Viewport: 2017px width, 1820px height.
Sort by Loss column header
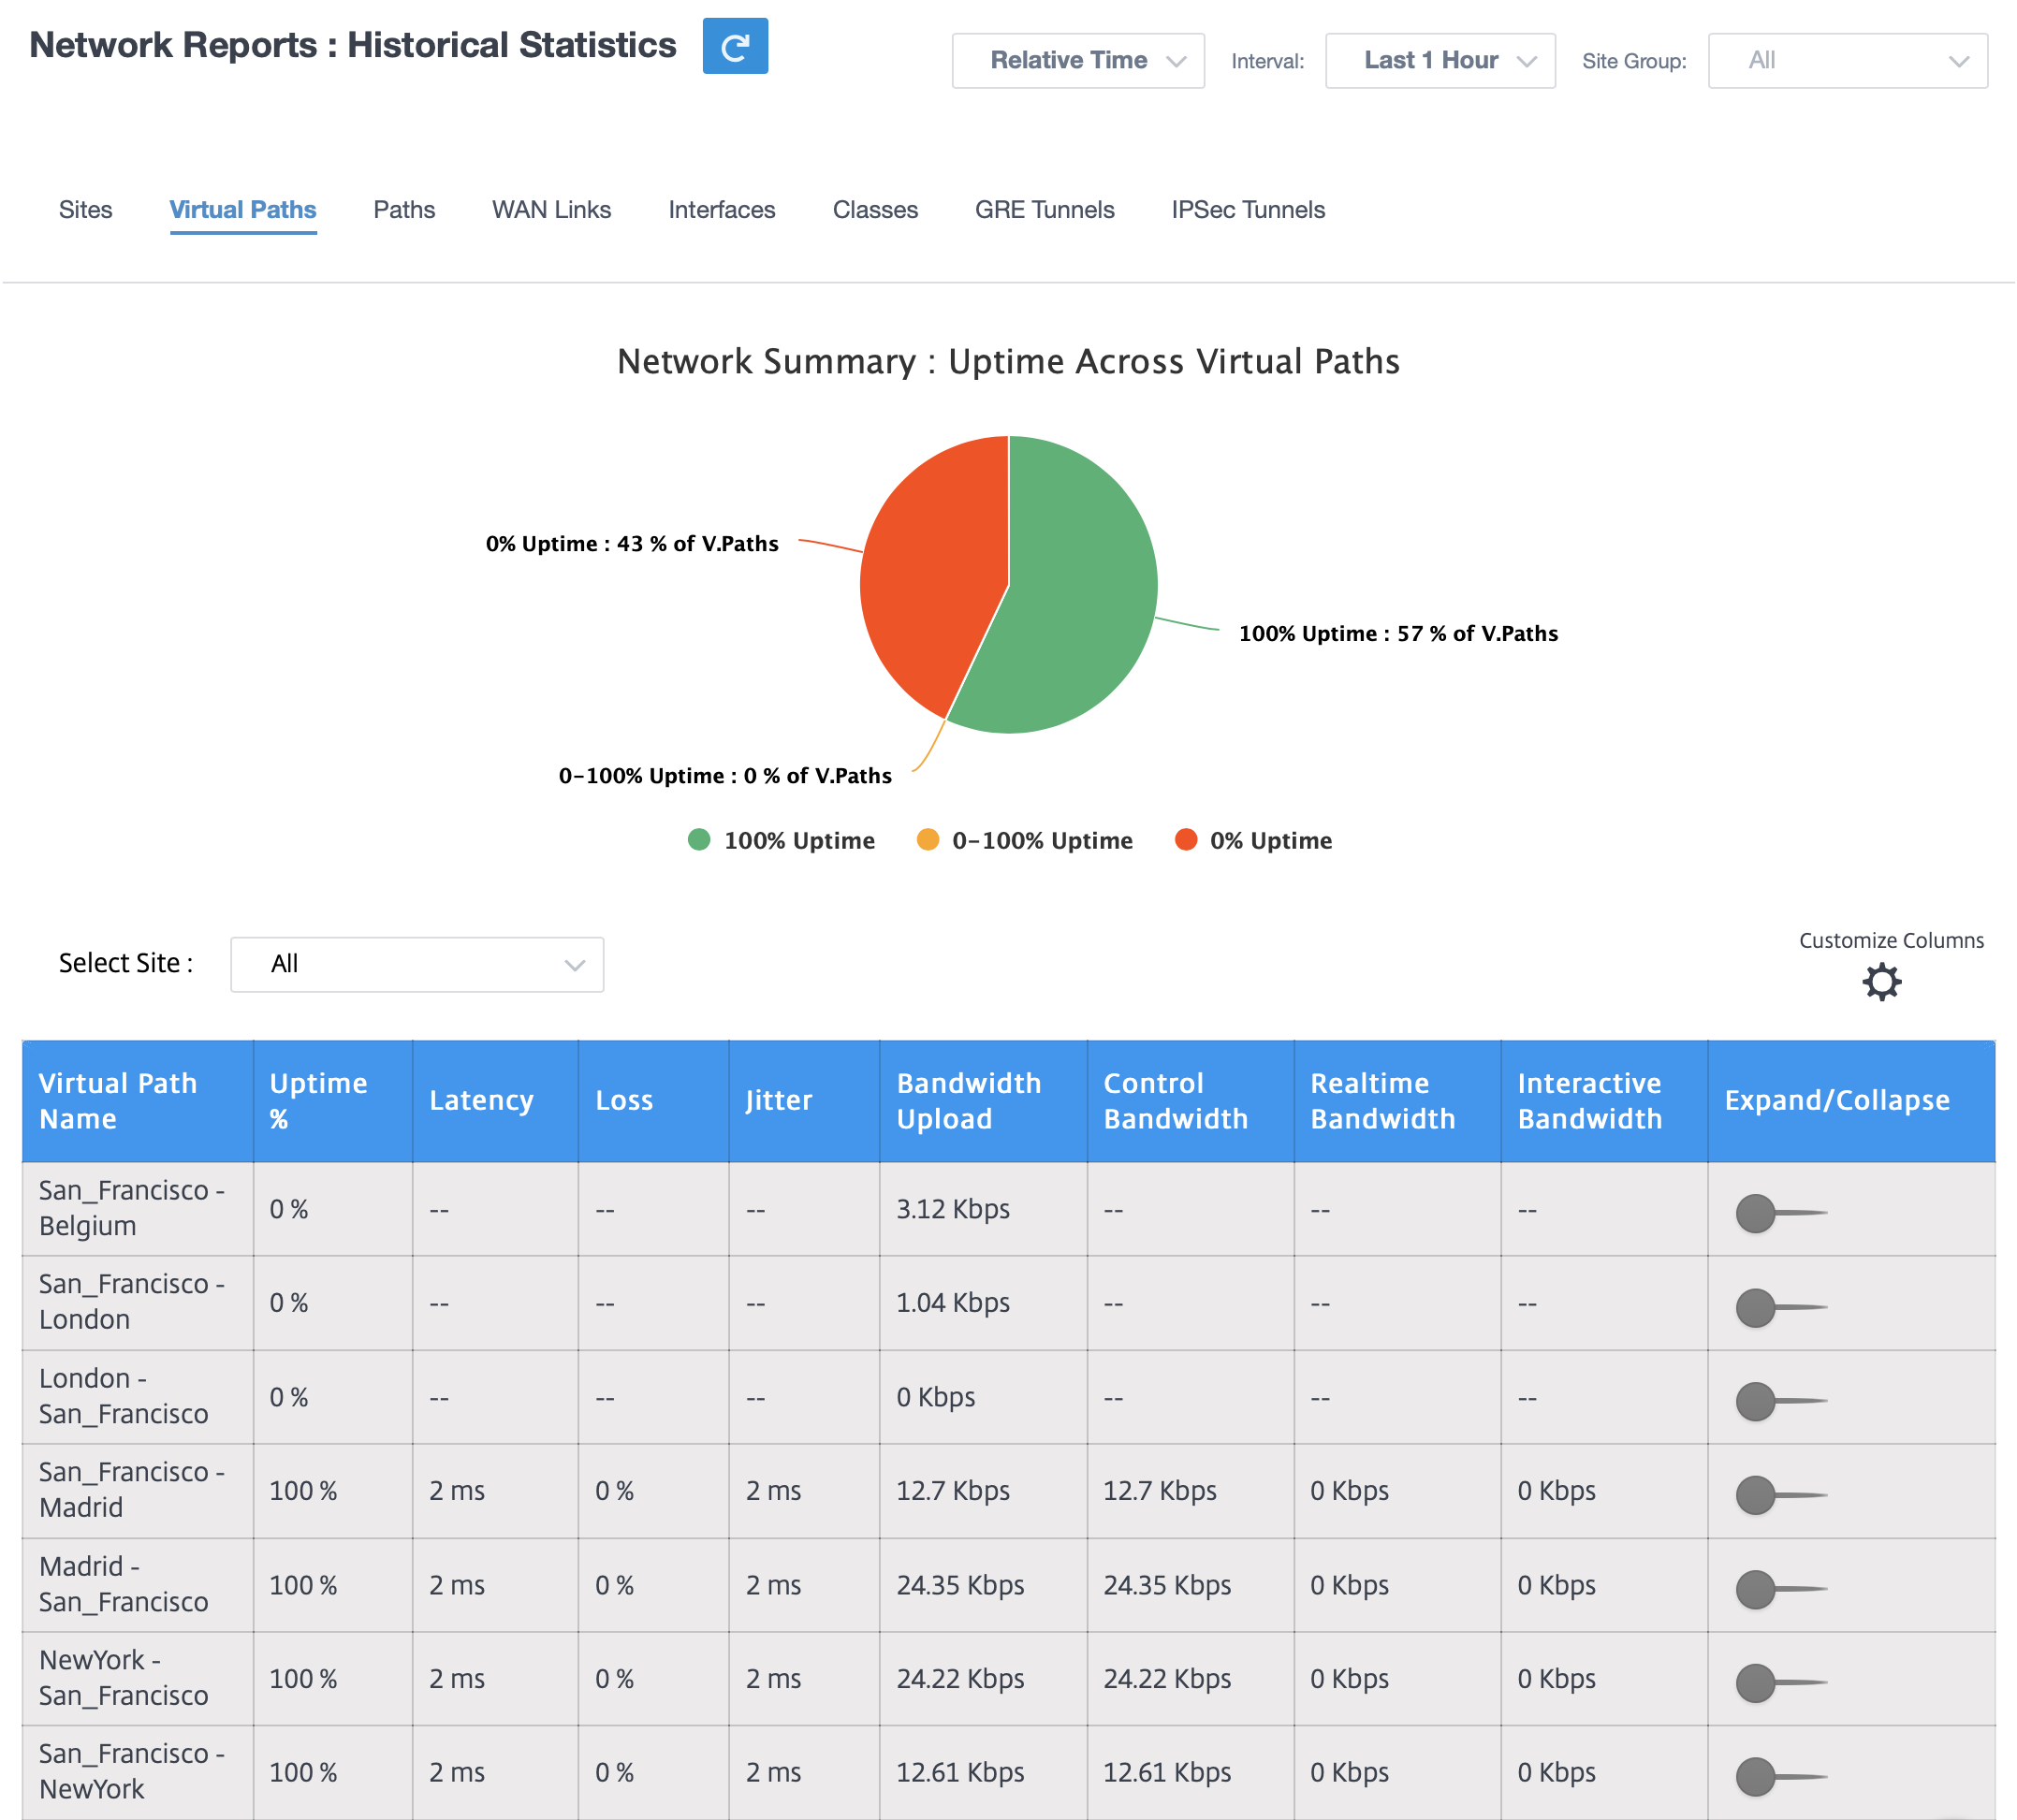pyautogui.click(x=653, y=1101)
